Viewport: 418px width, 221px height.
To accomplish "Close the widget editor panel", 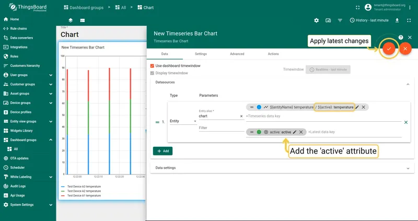I will [410, 37].
